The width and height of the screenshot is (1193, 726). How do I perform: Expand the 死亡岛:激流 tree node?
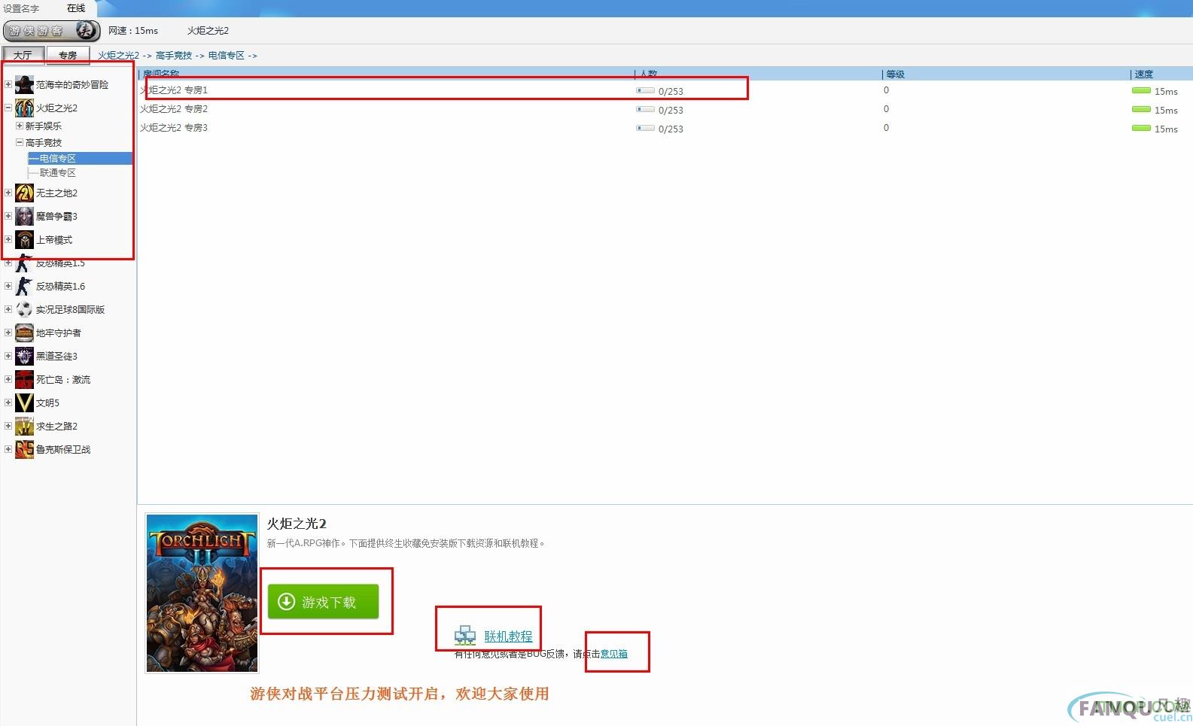click(8, 379)
